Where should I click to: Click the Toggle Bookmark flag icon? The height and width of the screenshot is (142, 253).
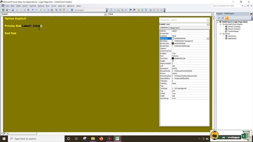(150, 10)
